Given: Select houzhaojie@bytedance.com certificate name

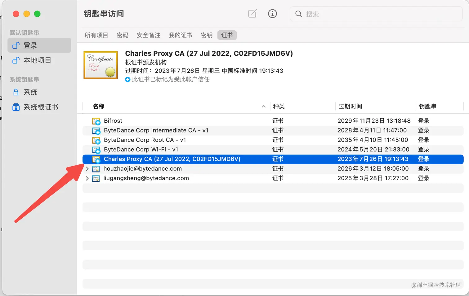Looking at the screenshot, I should pyautogui.click(x=143, y=169).
